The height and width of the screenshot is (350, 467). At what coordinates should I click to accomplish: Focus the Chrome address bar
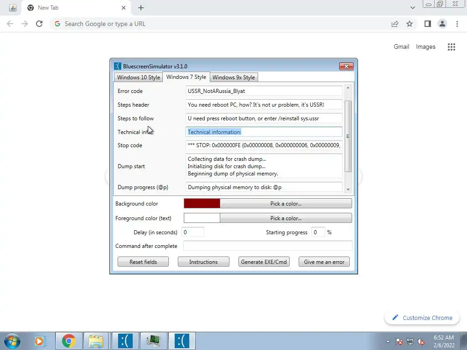tap(220, 24)
